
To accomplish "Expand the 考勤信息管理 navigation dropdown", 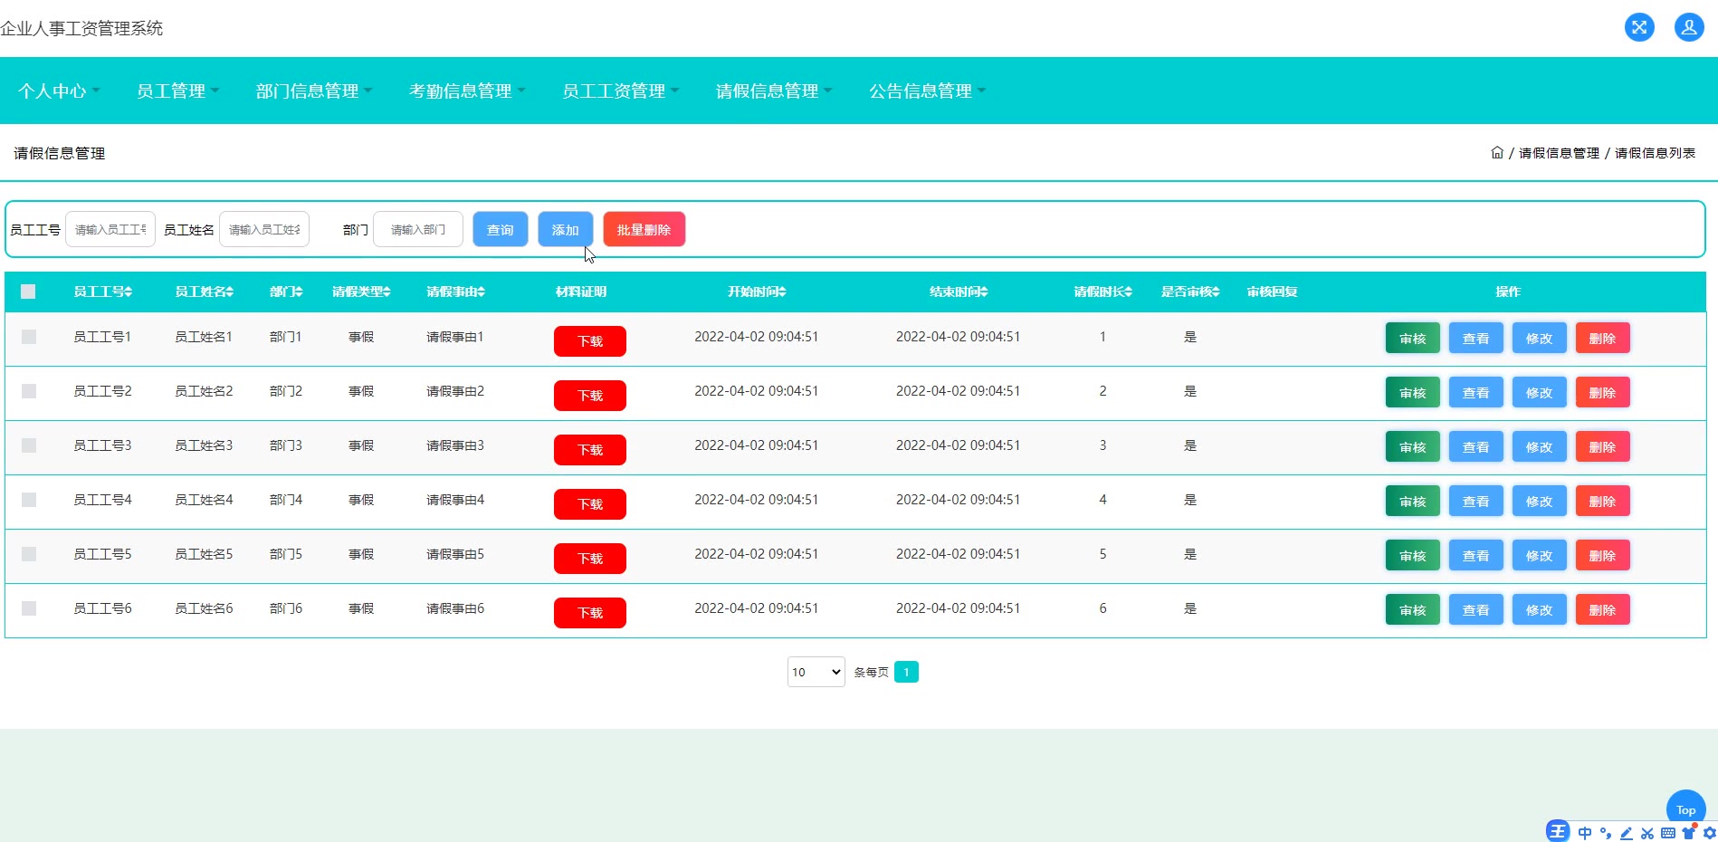I will [467, 91].
